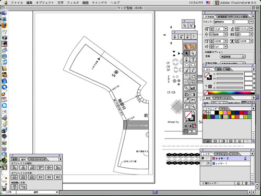Screen dimensions: 261x196
Task: Switch to standard screen mode in toolbox
Action: click(186, 132)
